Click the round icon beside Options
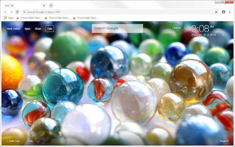 (186, 28)
